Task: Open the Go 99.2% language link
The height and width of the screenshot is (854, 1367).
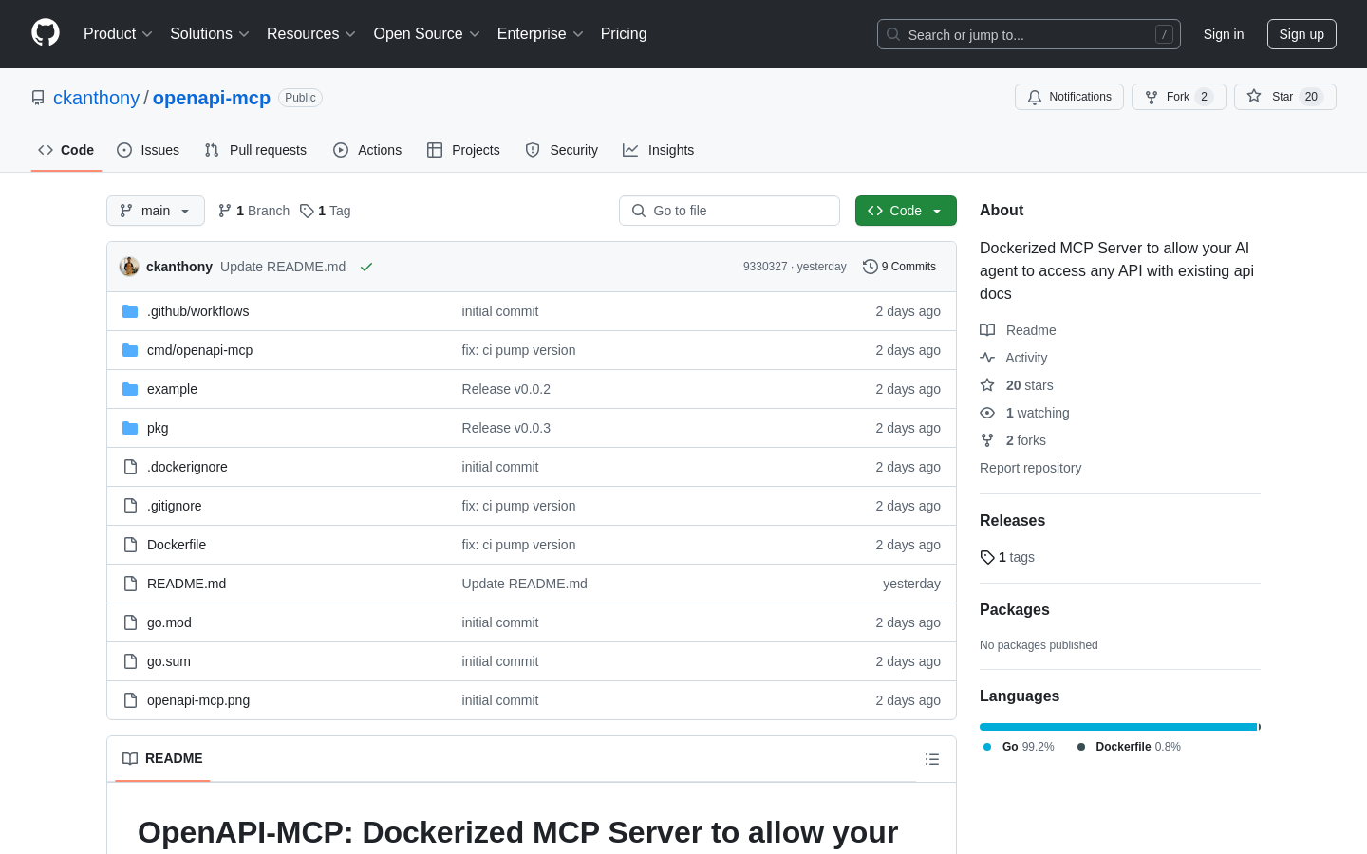Action: [1020, 747]
